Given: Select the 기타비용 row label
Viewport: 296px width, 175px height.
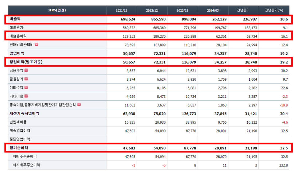Looking at the screenshot, I should tap(16, 96).
